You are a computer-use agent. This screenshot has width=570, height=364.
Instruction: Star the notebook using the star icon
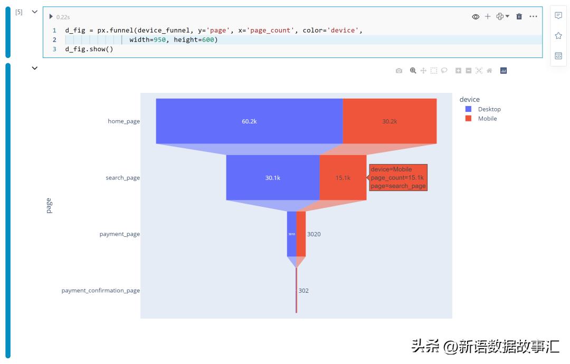(x=558, y=35)
